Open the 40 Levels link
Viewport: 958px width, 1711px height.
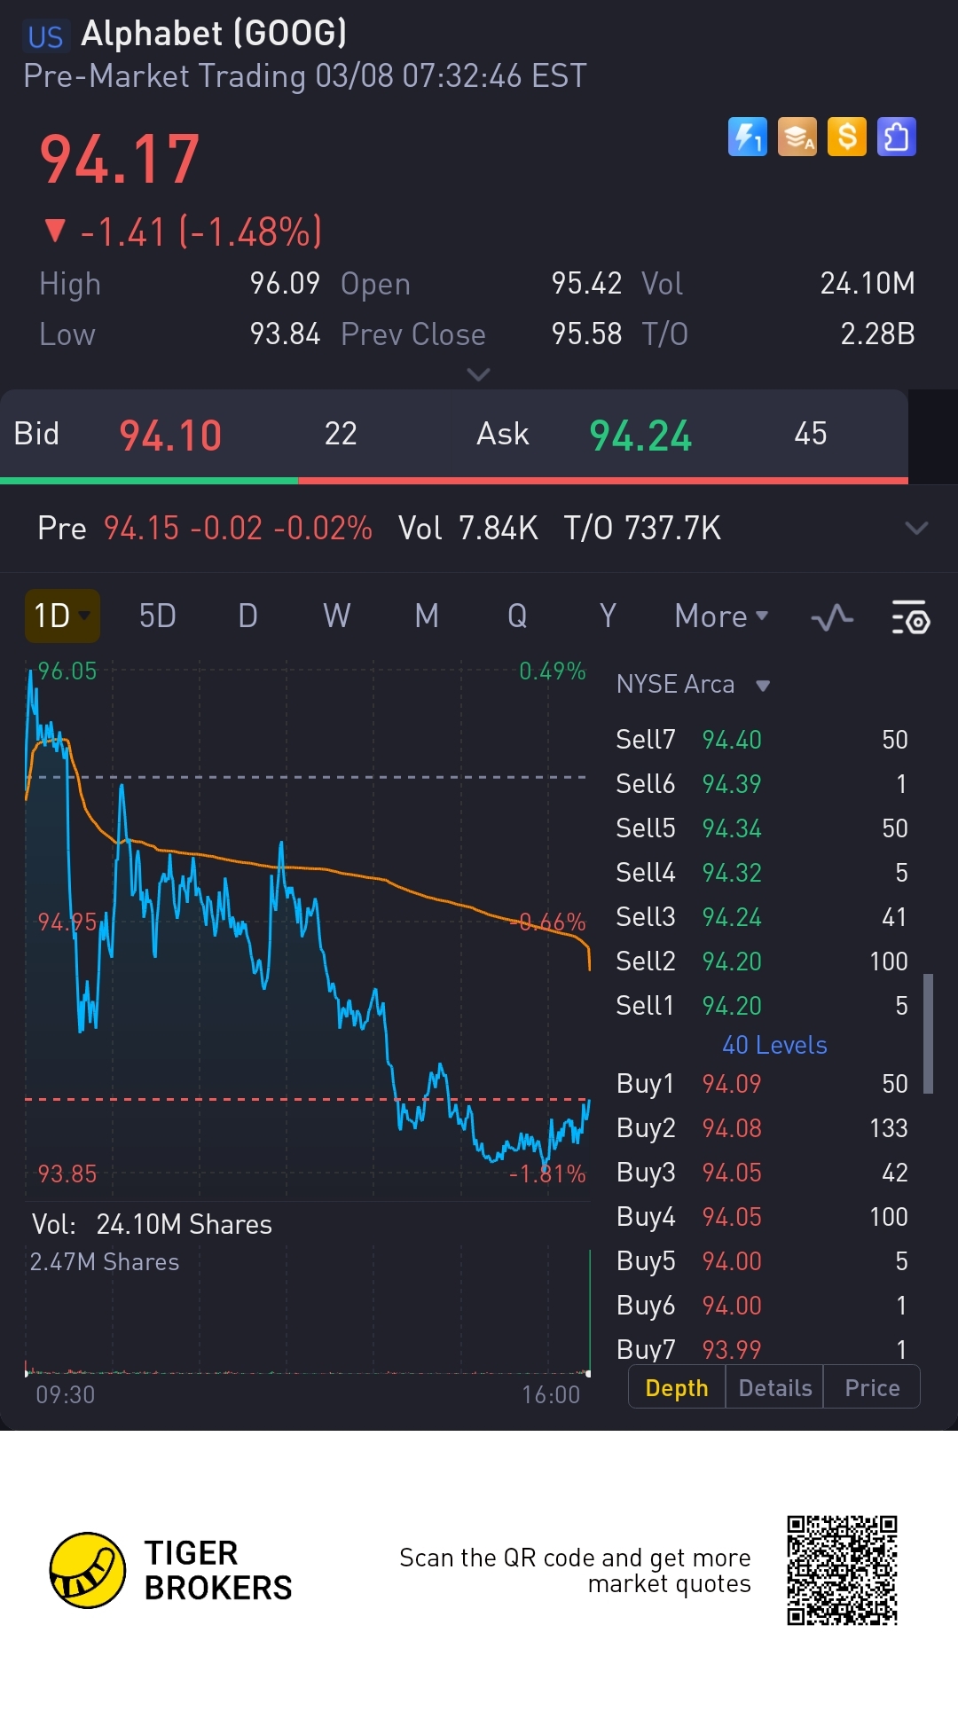pyautogui.click(x=774, y=1045)
